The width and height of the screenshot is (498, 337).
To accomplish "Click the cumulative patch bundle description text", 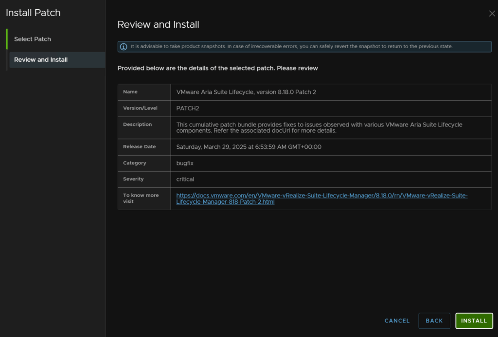I will [319, 128].
